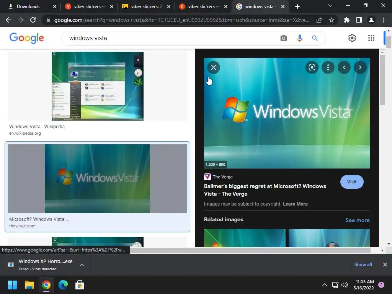The image size is (392, 294).
Task: Open File Explorer from the taskbar
Action: coord(29,285)
